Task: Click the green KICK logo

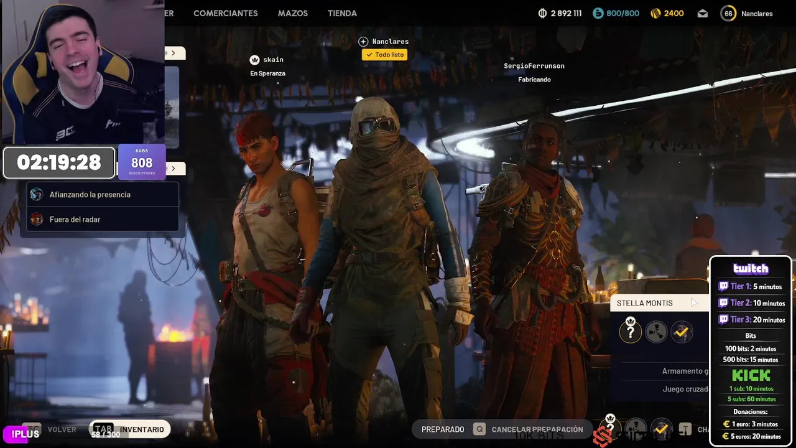Action: click(x=751, y=375)
